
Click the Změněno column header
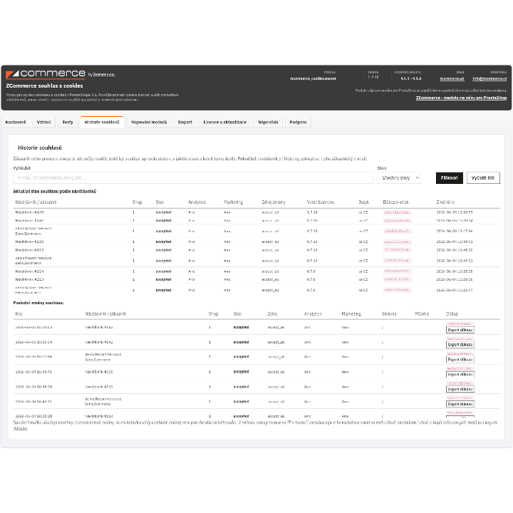[x=445, y=202]
